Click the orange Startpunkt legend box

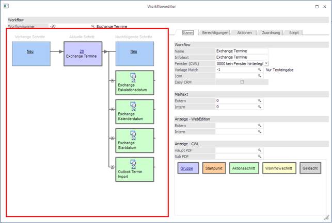213,168
